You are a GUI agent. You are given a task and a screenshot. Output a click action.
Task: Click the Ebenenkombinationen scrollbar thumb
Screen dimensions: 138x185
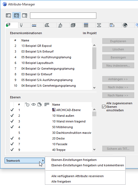(94, 58)
